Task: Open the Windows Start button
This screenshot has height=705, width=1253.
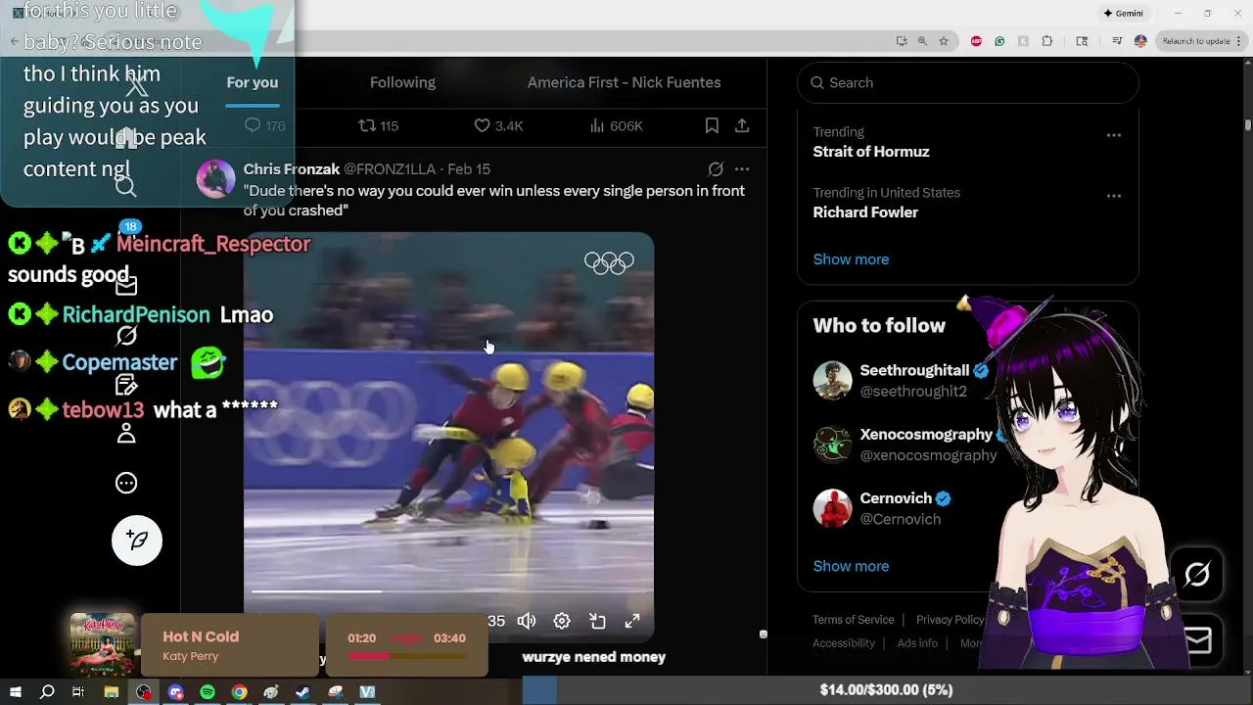Action: click(15, 692)
